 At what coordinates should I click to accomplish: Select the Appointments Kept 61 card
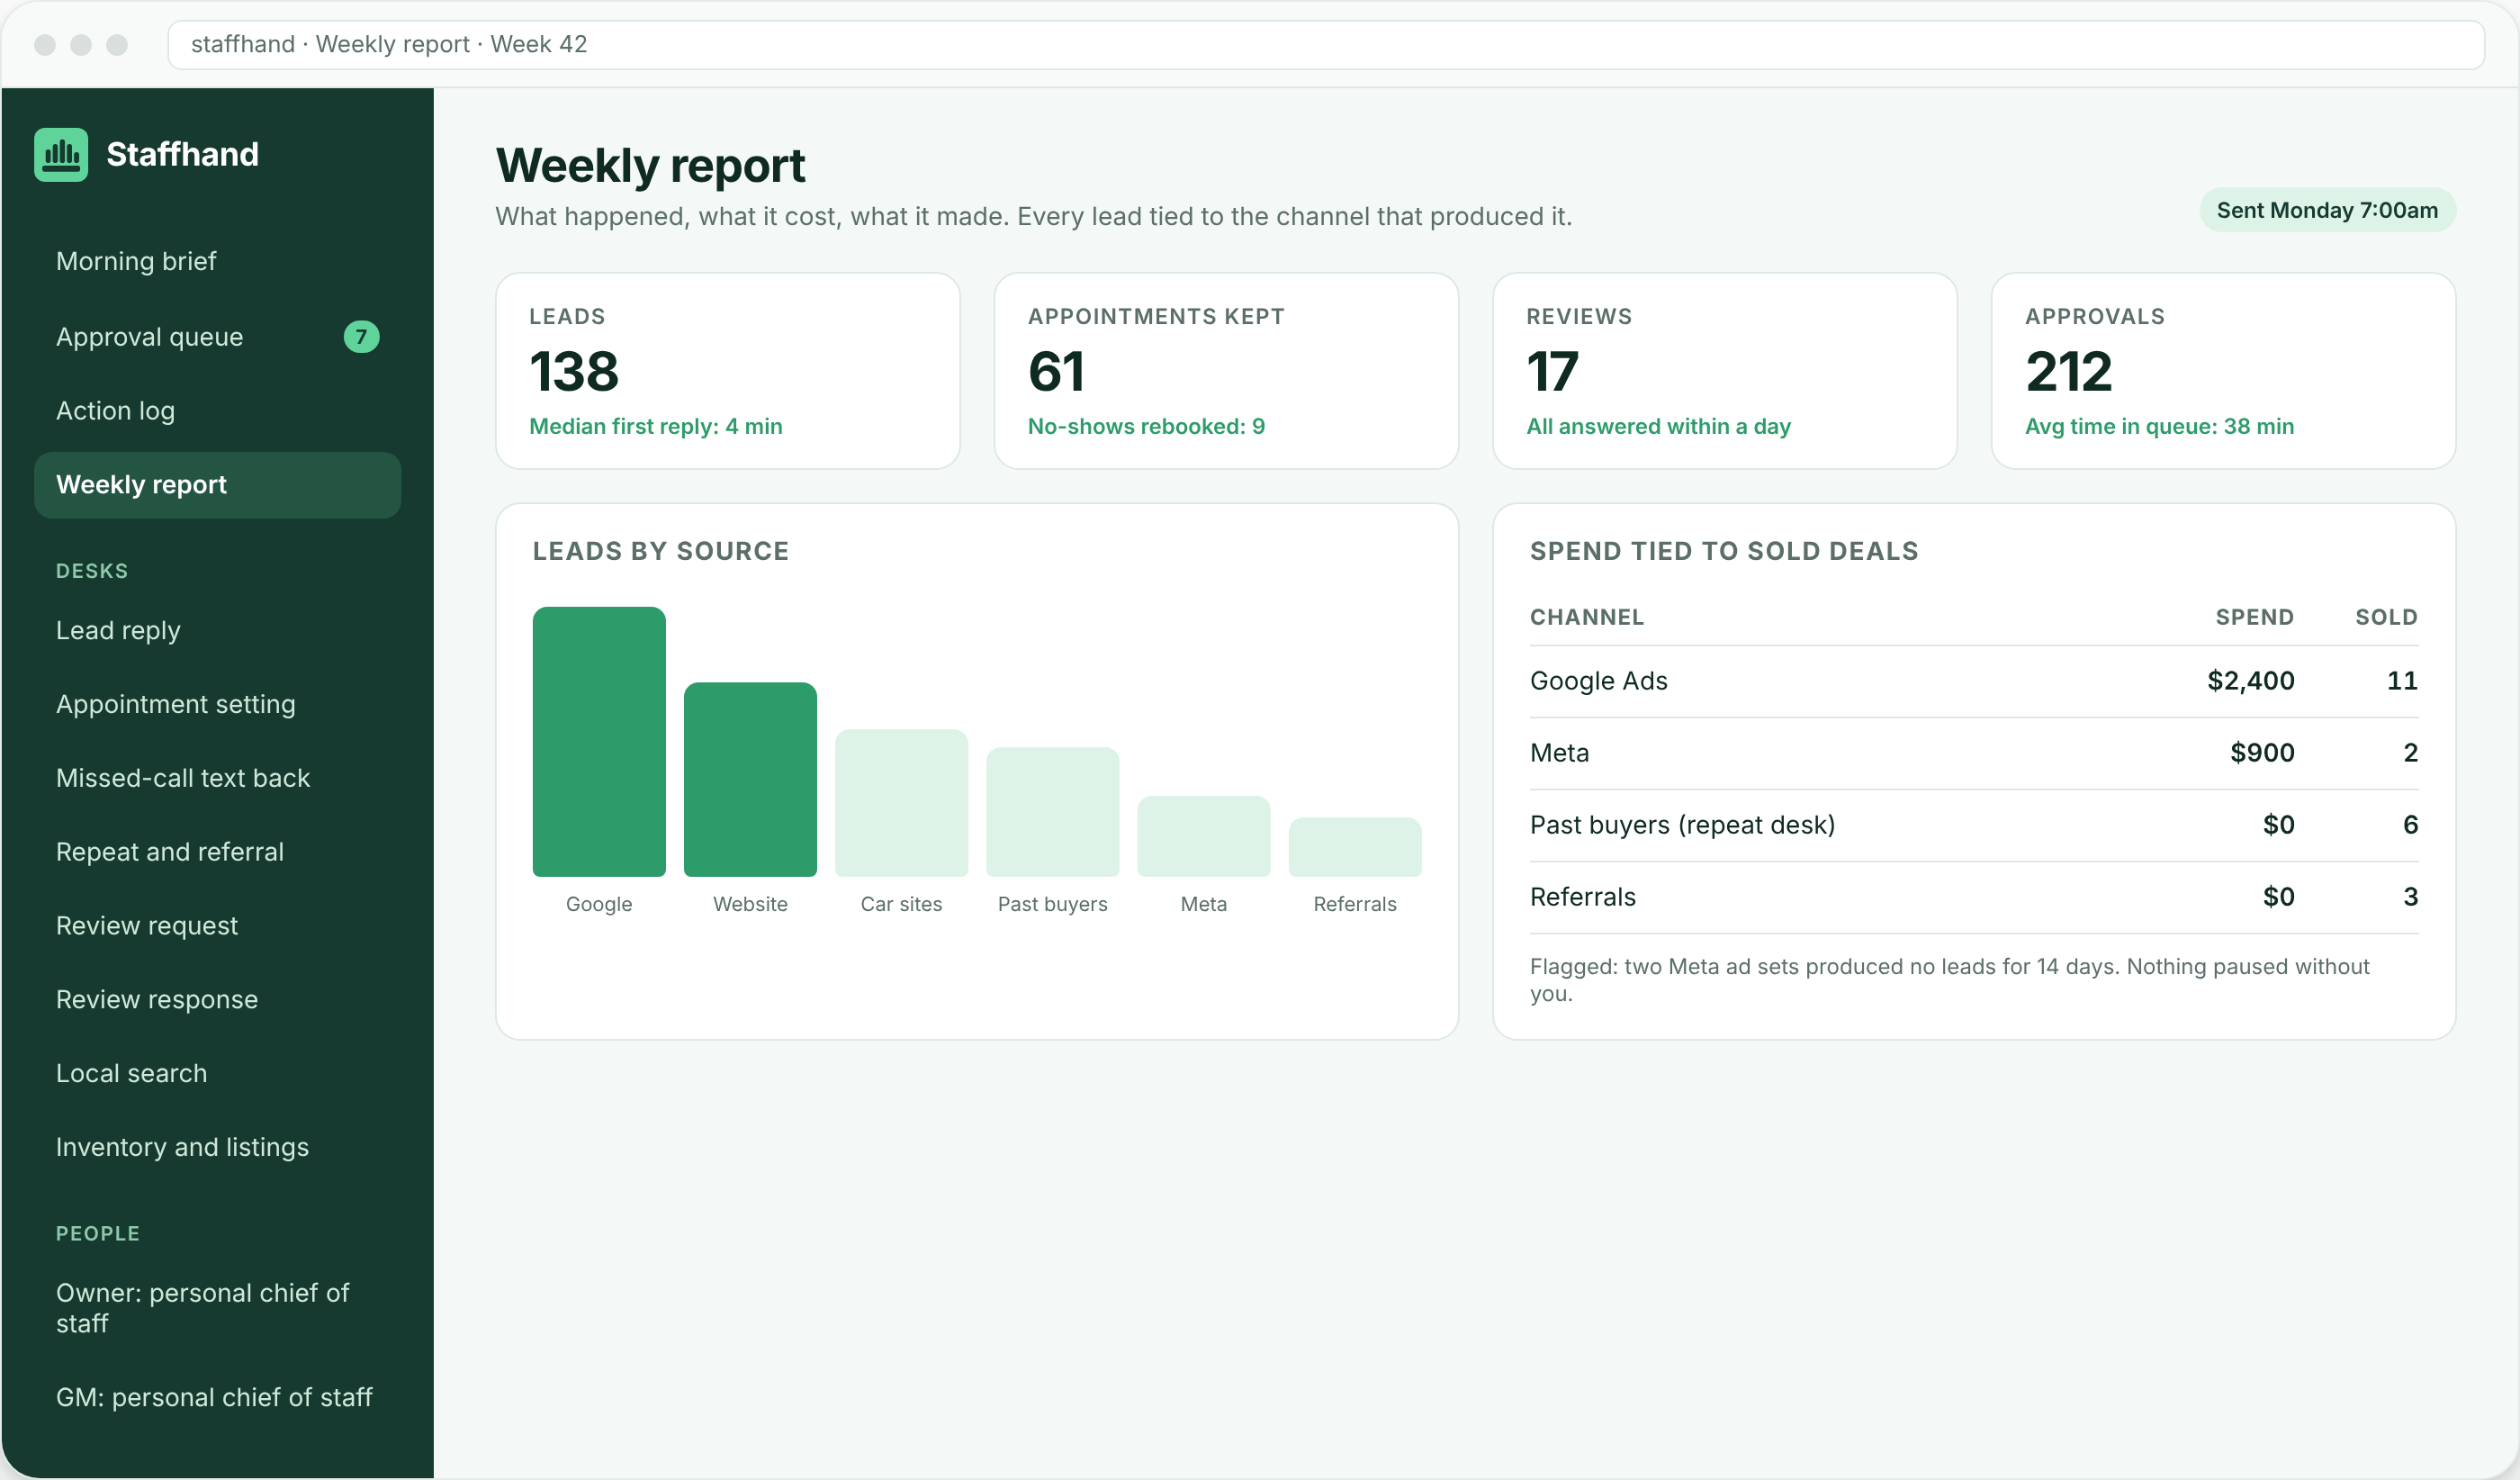pyautogui.click(x=1226, y=371)
